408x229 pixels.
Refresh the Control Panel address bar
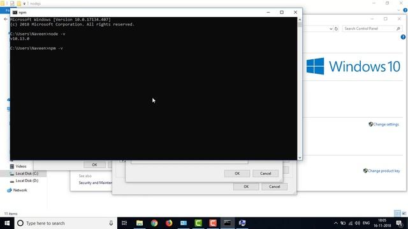coord(336,29)
